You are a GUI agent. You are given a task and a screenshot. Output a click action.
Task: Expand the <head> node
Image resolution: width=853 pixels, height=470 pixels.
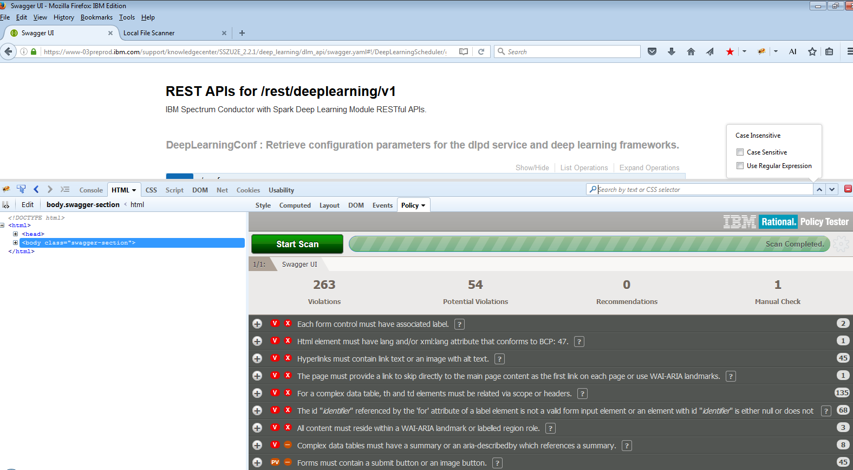[16, 234]
